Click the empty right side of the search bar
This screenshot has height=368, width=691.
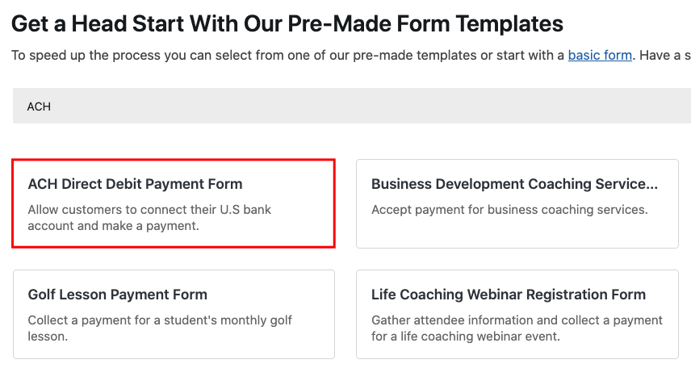click(x=565, y=107)
